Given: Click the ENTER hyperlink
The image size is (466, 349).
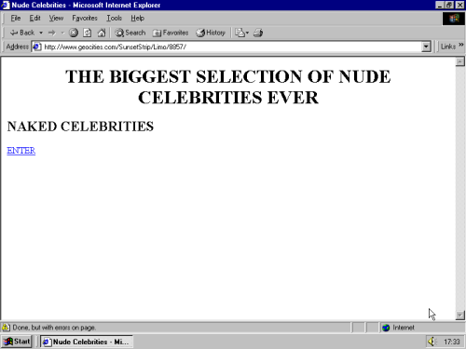Looking at the screenshot, I should click(x=21, y=151).
